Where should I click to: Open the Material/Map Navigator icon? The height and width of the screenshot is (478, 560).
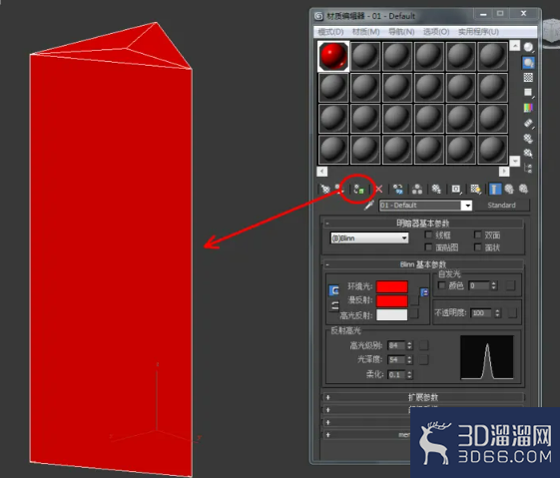pos(528,168)
